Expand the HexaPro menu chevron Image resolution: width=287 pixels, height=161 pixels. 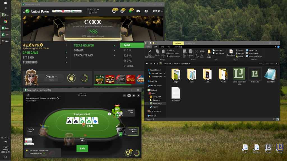click(66, 45)
